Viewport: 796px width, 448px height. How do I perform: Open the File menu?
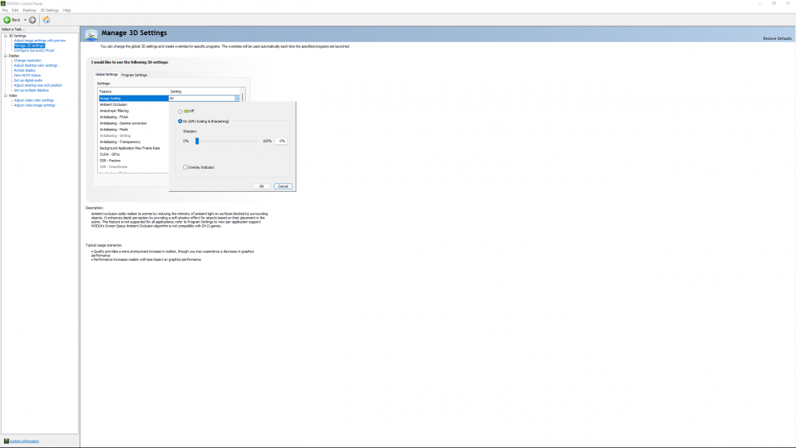tap(5, 10)
